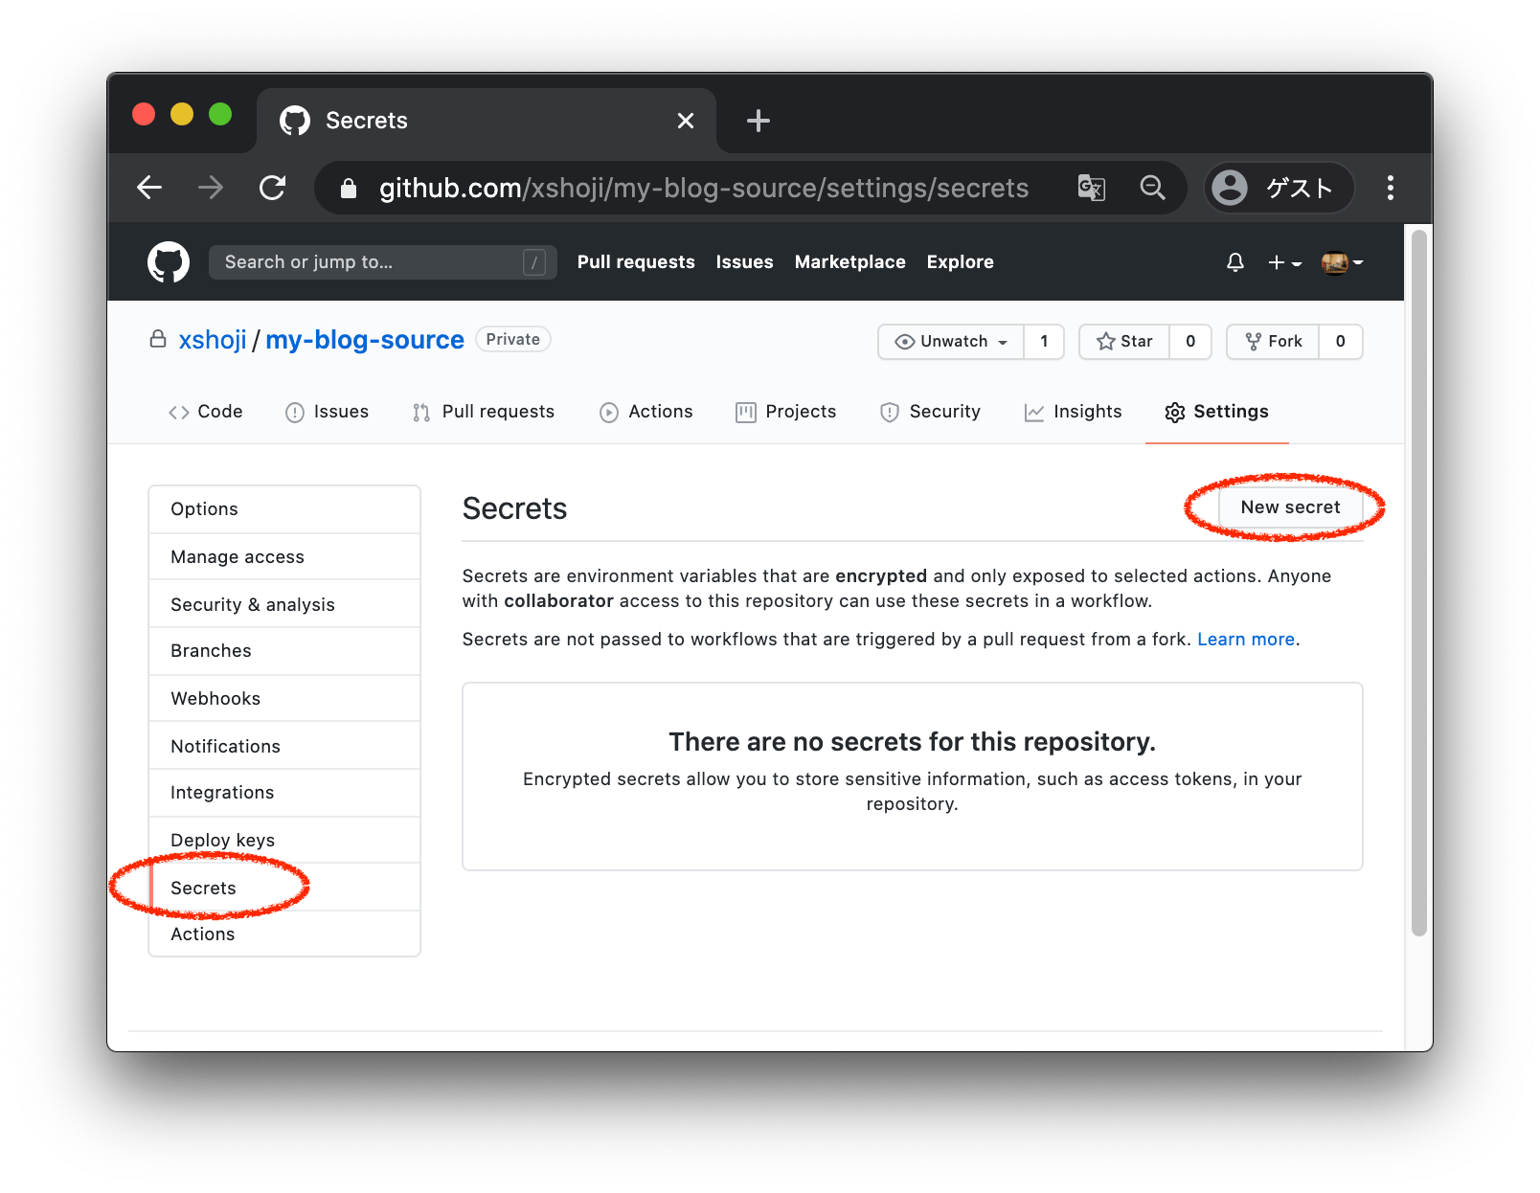Expand the user avatar menu
Viewport: 1540px width, 1193px height.
1341,262
